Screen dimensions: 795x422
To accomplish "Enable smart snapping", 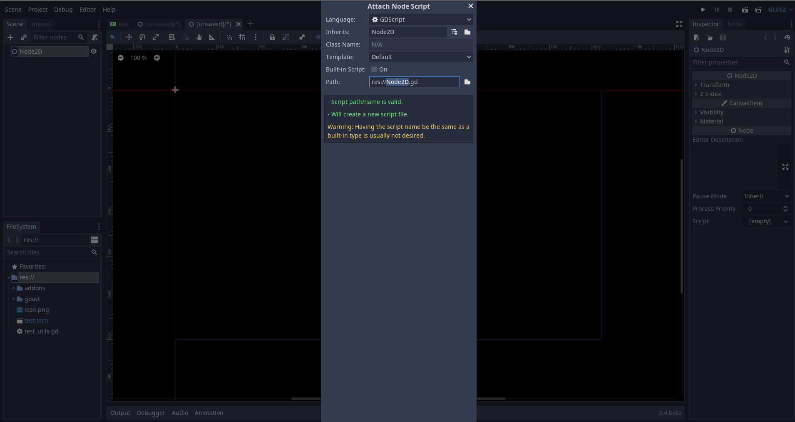I will pos(229,37).
